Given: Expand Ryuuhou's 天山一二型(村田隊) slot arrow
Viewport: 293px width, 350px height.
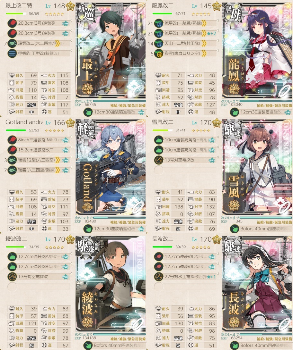Looking at the screenshot, I should click(218, 41).
